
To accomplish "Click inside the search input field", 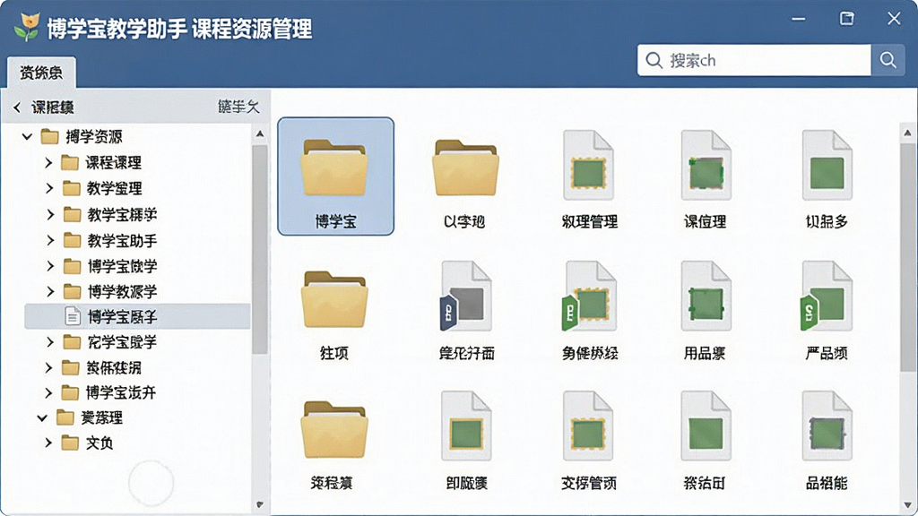I will pyautogui.click(x=754, y=60).
